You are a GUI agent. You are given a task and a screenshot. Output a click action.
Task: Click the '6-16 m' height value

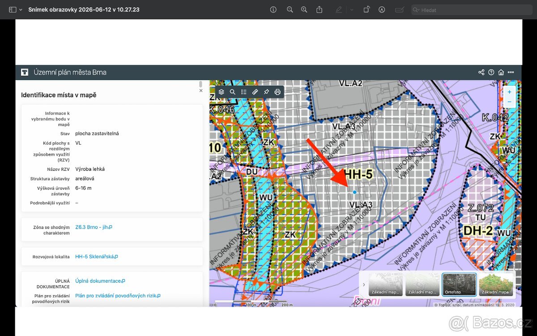(x=83, y=188)
